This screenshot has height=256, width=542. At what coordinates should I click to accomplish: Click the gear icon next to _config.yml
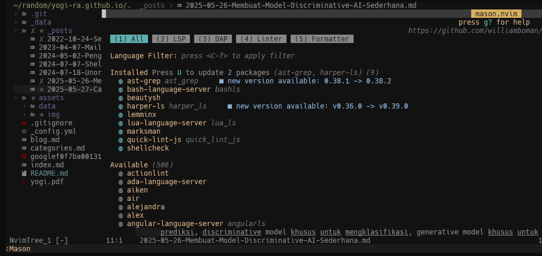pos(24,131)
